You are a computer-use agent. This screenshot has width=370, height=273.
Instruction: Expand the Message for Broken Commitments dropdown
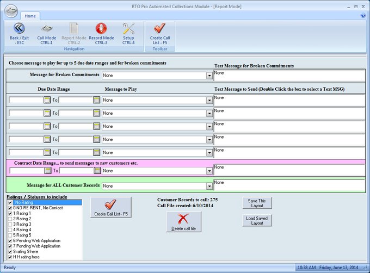click(209, 75)
